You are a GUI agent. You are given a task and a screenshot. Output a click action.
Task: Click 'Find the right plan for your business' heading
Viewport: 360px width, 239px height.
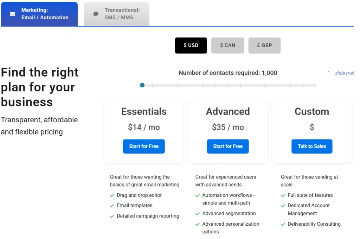pos(40,87)
